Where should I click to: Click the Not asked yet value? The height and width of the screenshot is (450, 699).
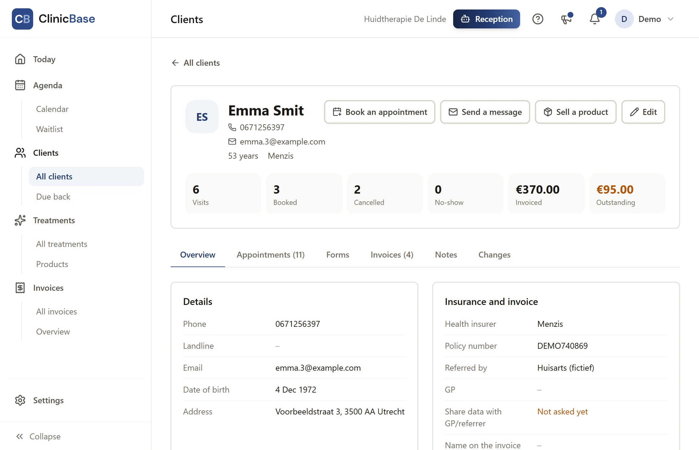562,412
